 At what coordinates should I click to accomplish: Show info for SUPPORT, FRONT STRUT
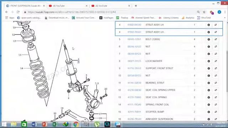pyautogui.click(x=209, y=68)
